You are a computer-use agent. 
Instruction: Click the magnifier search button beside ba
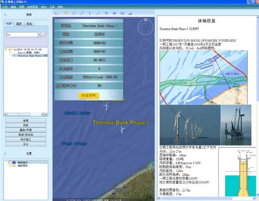(44, 34)
